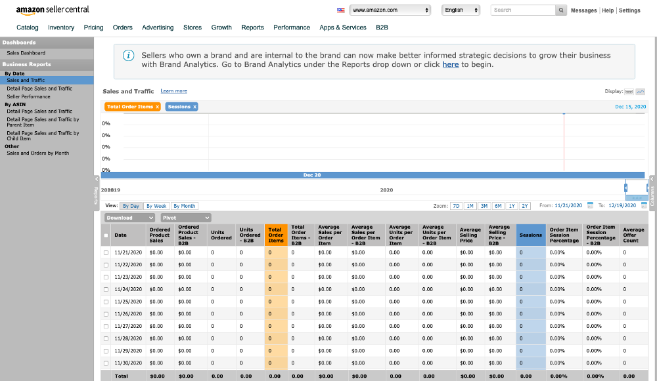Click the 'here' Brand Analytics link

(451, 64)
